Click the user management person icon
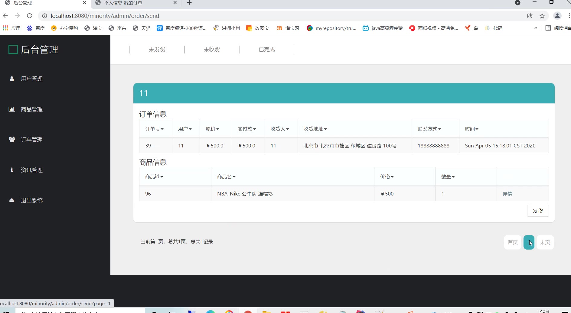571x313 pixels. click(12, 79)
